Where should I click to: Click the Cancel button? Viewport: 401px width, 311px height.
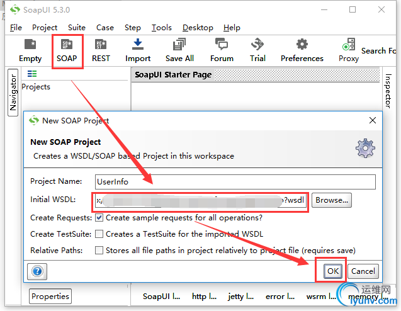(363, 271)
